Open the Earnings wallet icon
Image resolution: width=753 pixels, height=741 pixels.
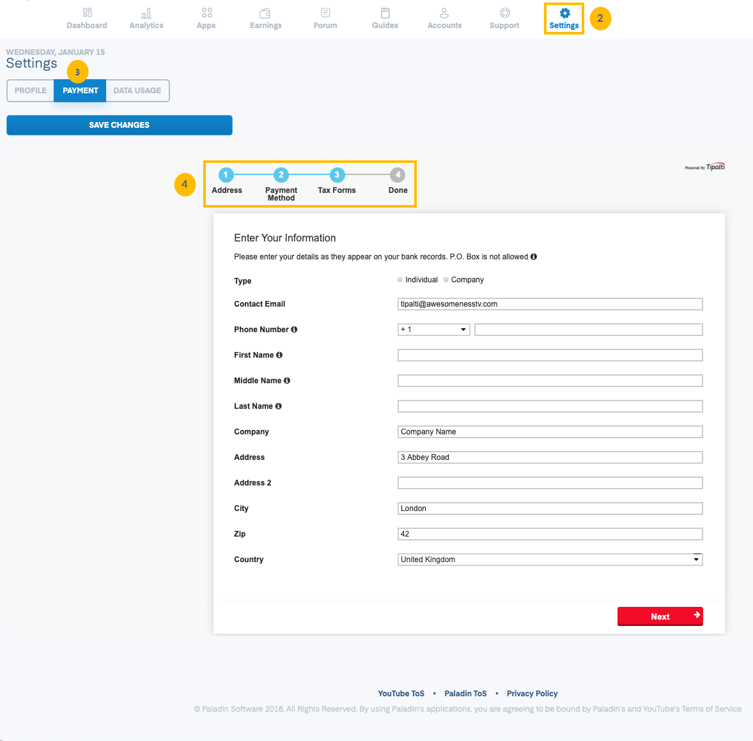pos(265,13)
